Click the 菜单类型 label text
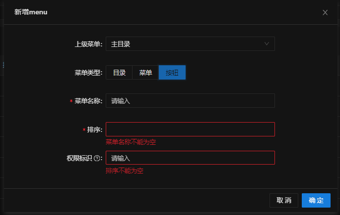This screenshot has height=215, width=340. [88, 73]
